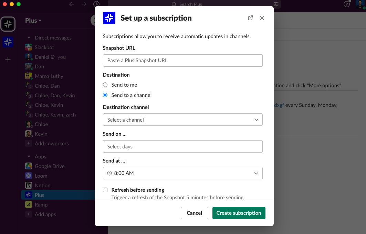Close the Set up a subscription dialog
The height and width of the screenshot is (234, 366).
tap(262, 18)
